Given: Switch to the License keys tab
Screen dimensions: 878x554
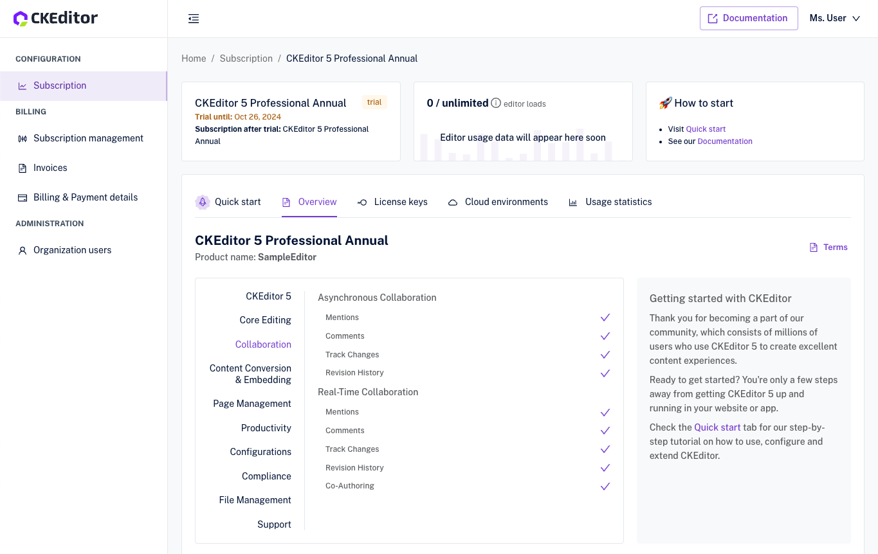Looking at the screenshot, I should pyautogui.click(x=392, y=202).
